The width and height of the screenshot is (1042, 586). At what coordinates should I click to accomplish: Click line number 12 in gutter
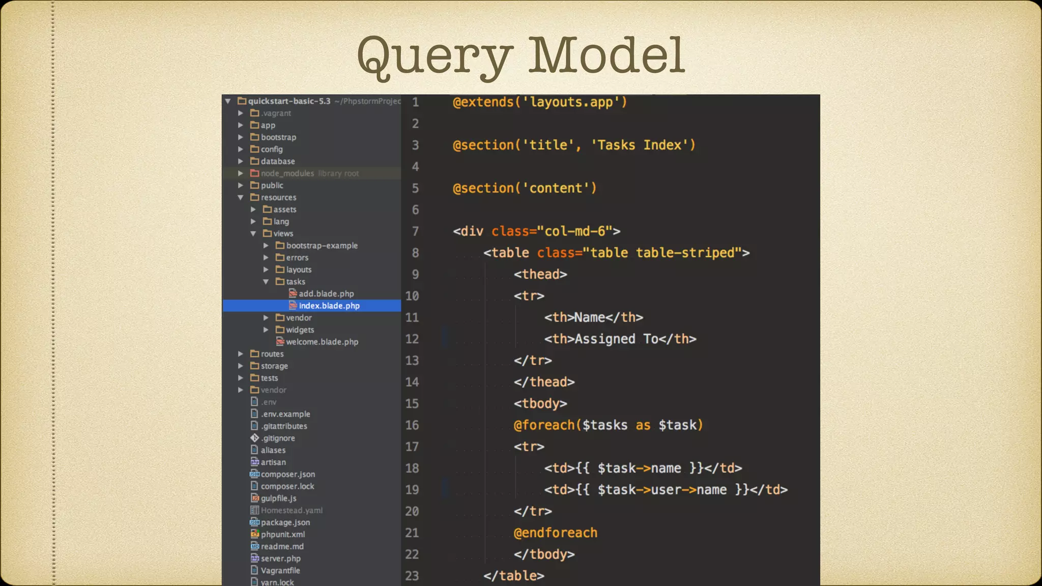point(412,339)
